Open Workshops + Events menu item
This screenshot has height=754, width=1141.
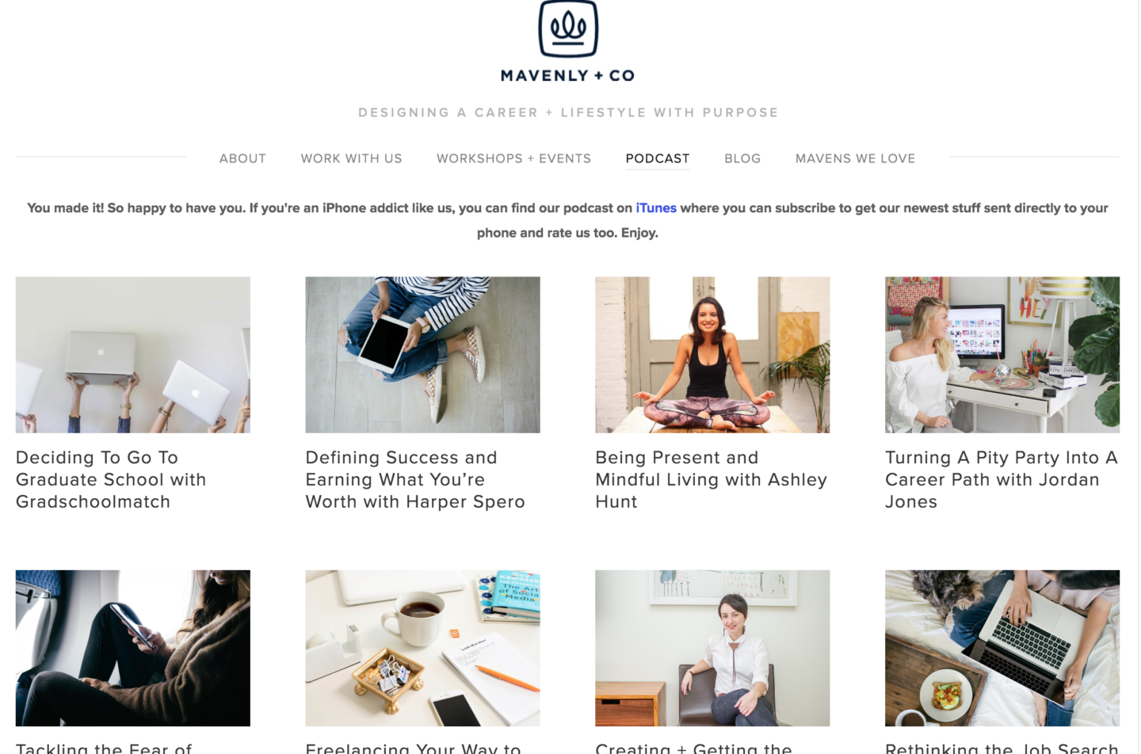click(513, 158)
